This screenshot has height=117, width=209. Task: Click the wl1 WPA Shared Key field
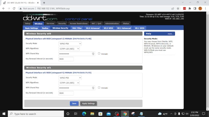tap(77, 88)
